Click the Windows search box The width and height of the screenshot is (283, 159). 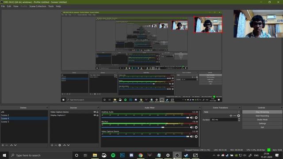coord(40,155)
